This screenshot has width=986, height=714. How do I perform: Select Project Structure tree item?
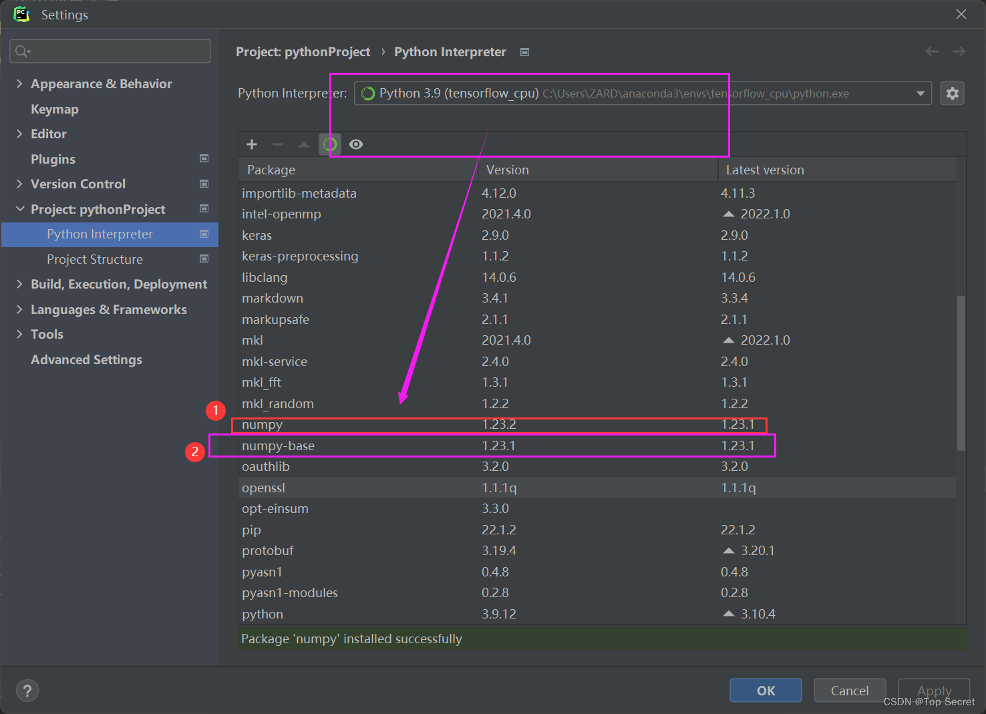tap(95, 259)
